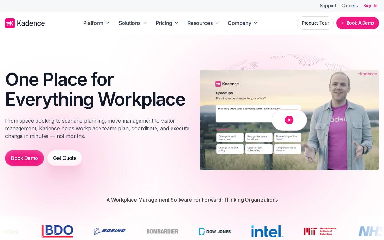
Task: Start the Product Tour
Action: [x=315, y=23]
